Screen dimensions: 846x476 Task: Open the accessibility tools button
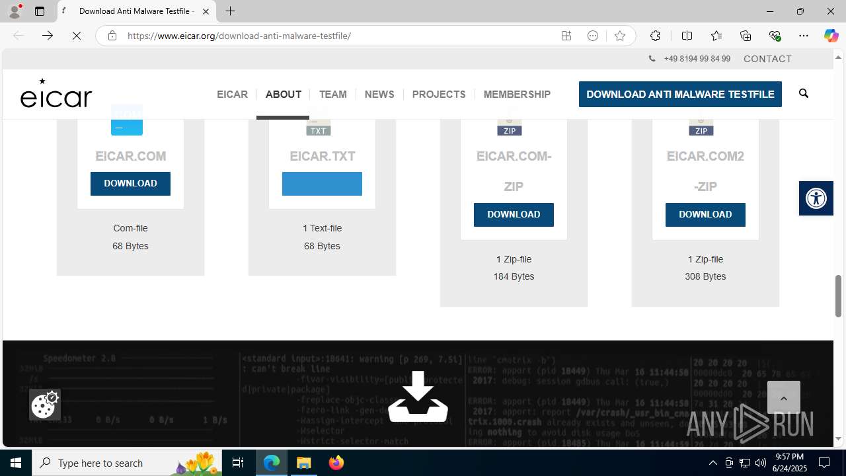(x=816, y=198)
